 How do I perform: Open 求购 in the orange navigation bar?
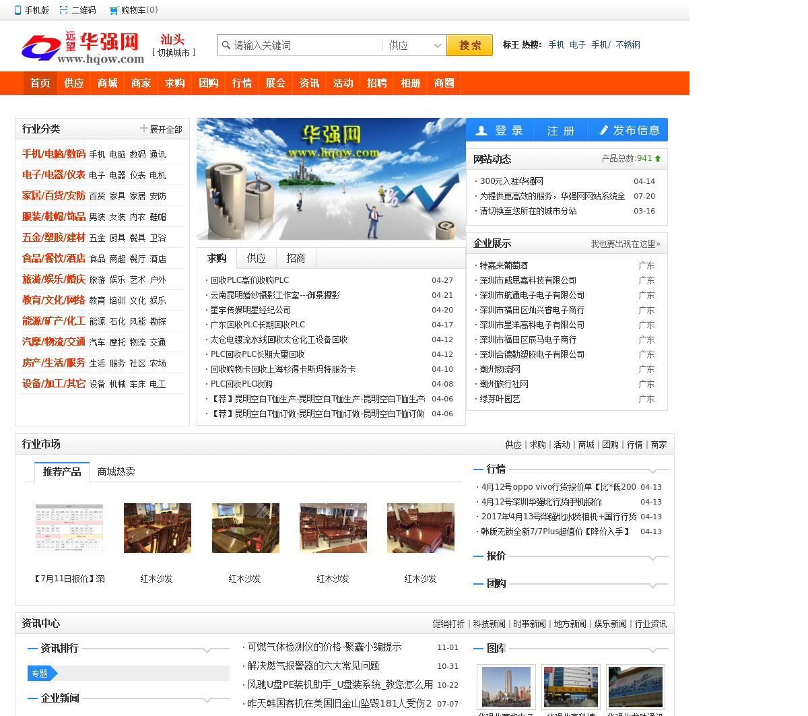[175, 83]
